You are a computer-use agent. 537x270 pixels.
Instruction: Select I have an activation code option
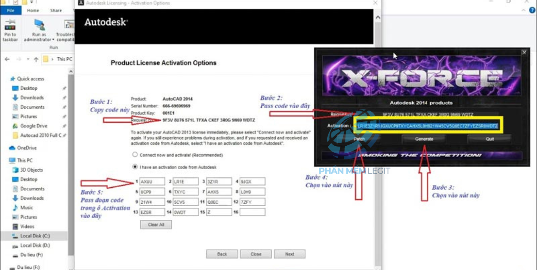point(135,167)
